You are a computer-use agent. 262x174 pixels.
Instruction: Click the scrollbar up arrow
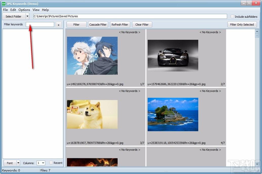pos(257,31)
